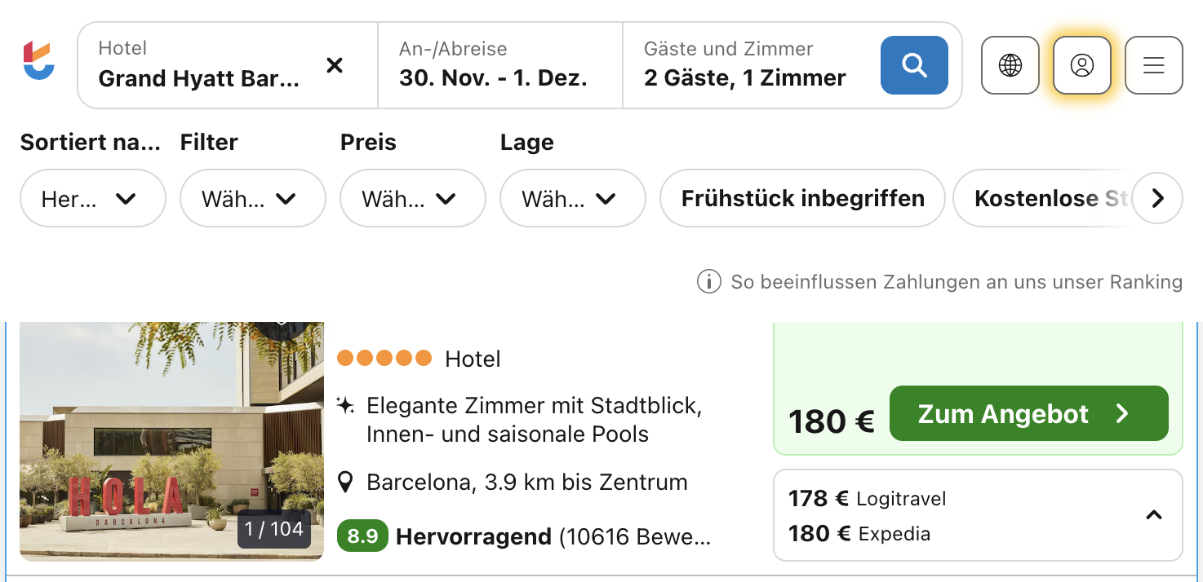Open the Lage dropdown
Viewport: 1203px width, 582px height.
pyautogui.click(x=572, y=198)
